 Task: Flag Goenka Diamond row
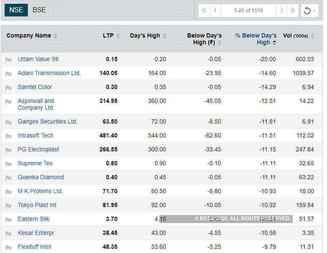[8, 178]
